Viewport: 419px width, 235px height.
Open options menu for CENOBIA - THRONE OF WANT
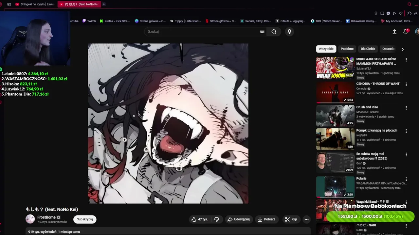406,84
